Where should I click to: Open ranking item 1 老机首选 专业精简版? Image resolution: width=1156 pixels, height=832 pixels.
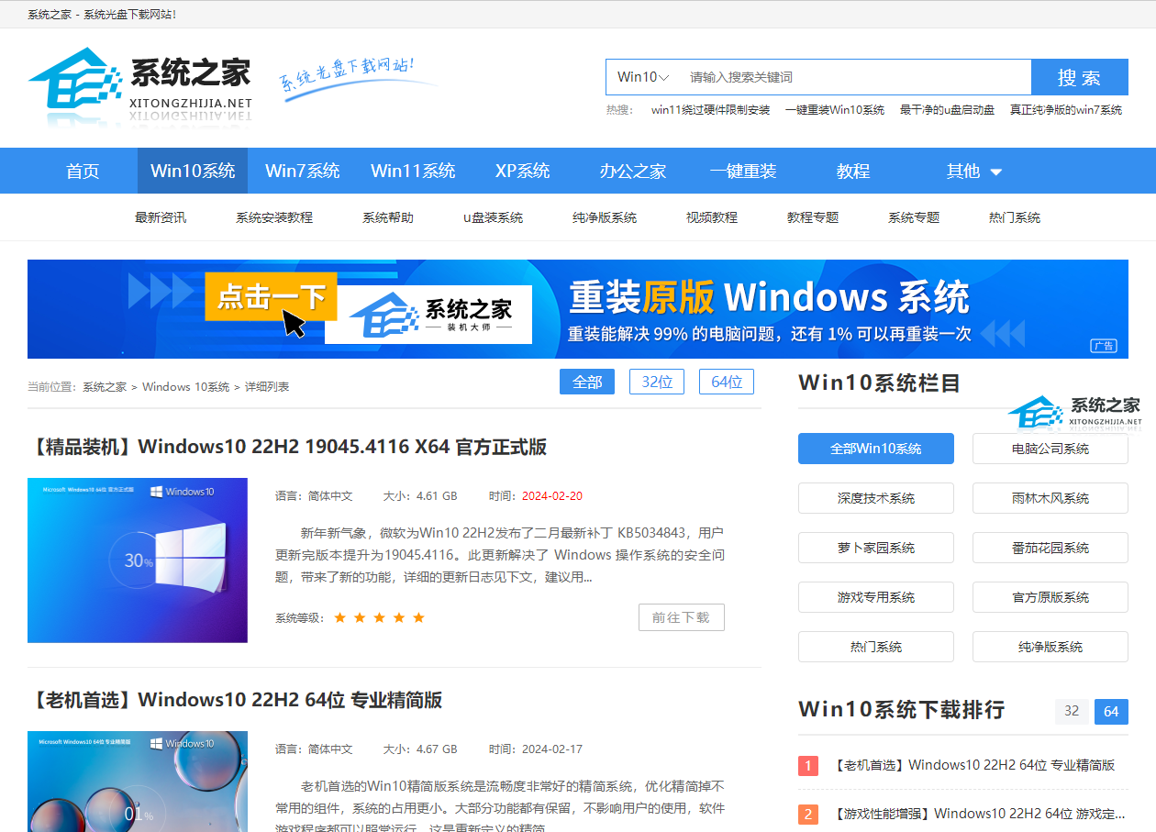(x=974, y=765)
